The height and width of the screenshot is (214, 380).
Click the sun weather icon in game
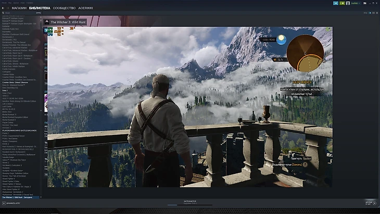(x=281, y=40)
